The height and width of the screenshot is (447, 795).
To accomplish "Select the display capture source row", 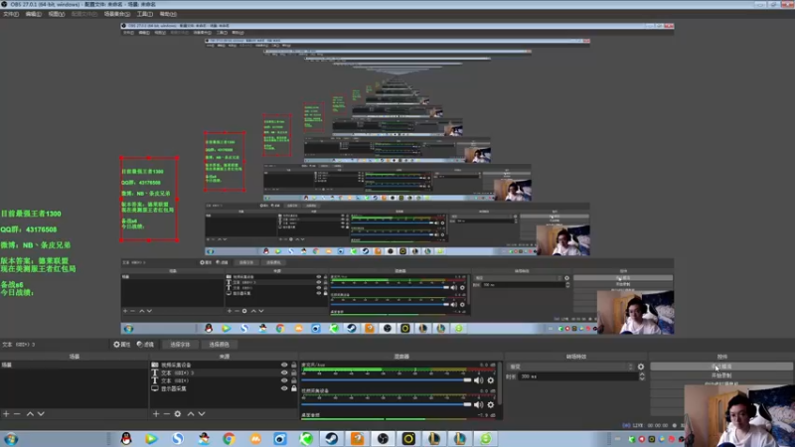I will click(223, 388).
